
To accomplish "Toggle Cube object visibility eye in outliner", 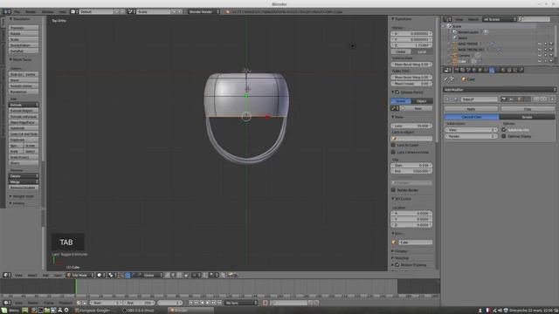I will click(540, 61).
